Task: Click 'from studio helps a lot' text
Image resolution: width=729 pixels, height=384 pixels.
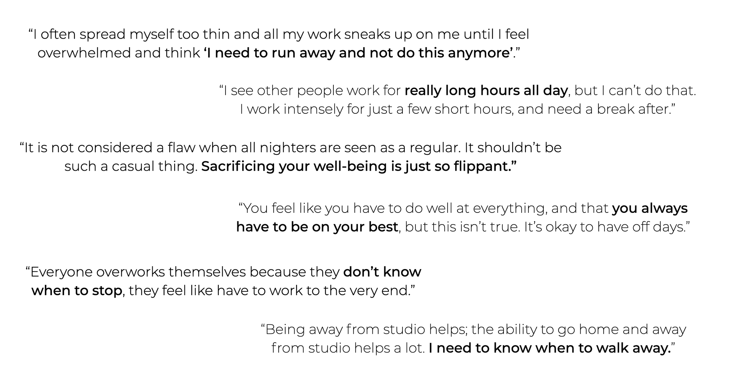Action: tap(348, 348)
